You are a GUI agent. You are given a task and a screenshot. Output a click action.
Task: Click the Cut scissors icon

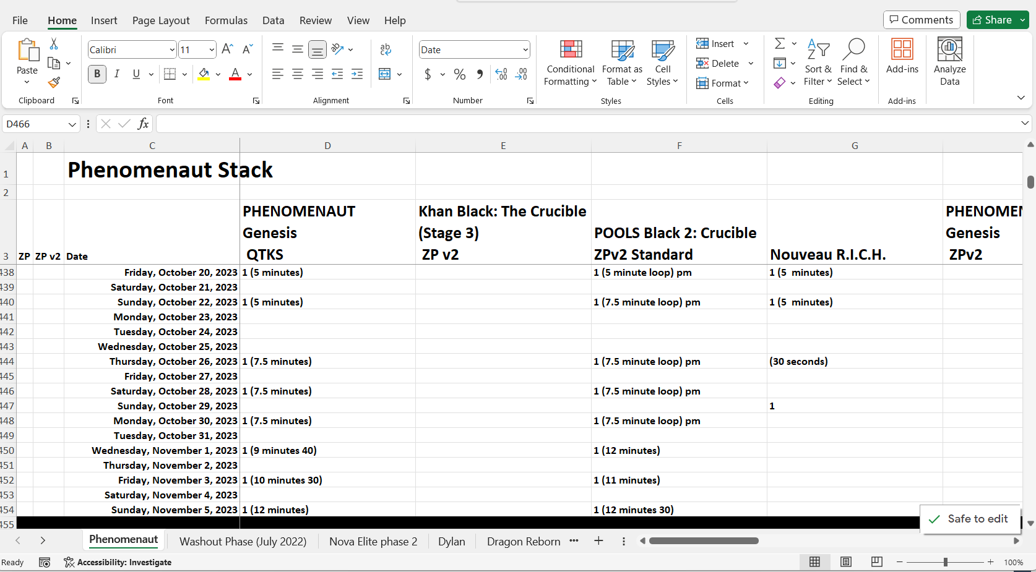click(x=54, y=44)
